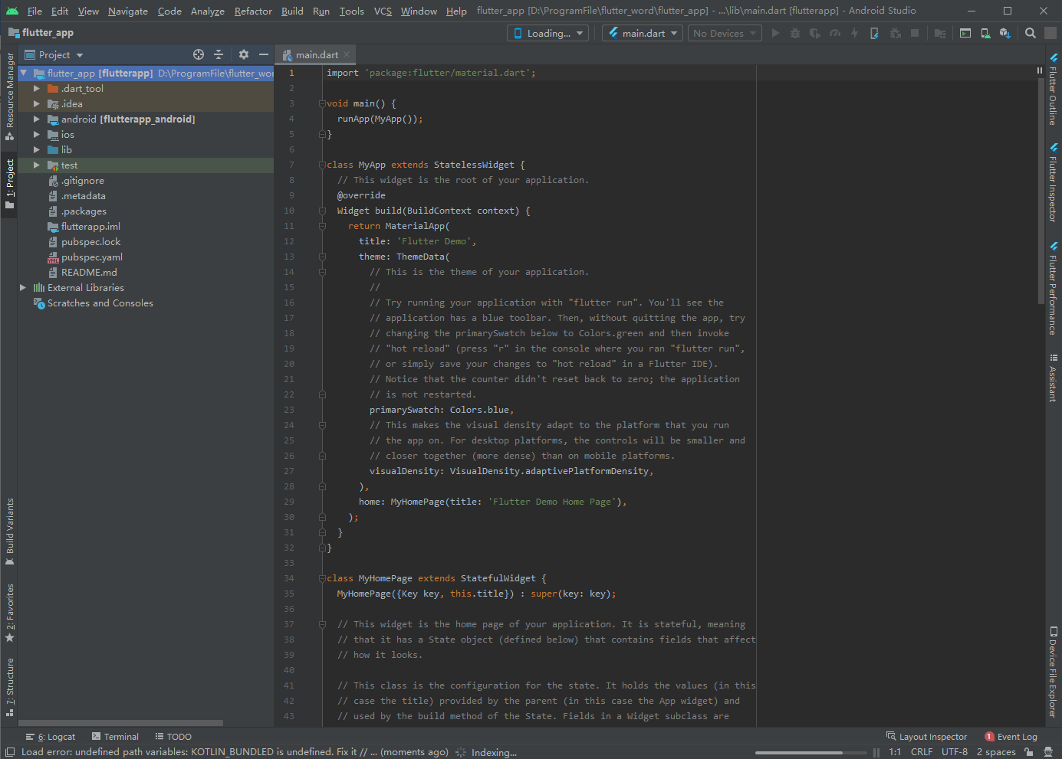Screen dimensions: 1062x759
Task: Open the VCS menu
Action: tap(383, 11)
